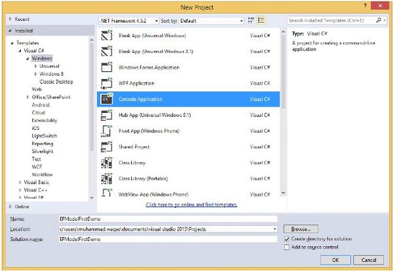
Task: Click the WebView App (Windows Phone) icon
Action: (x=107, y=193)
